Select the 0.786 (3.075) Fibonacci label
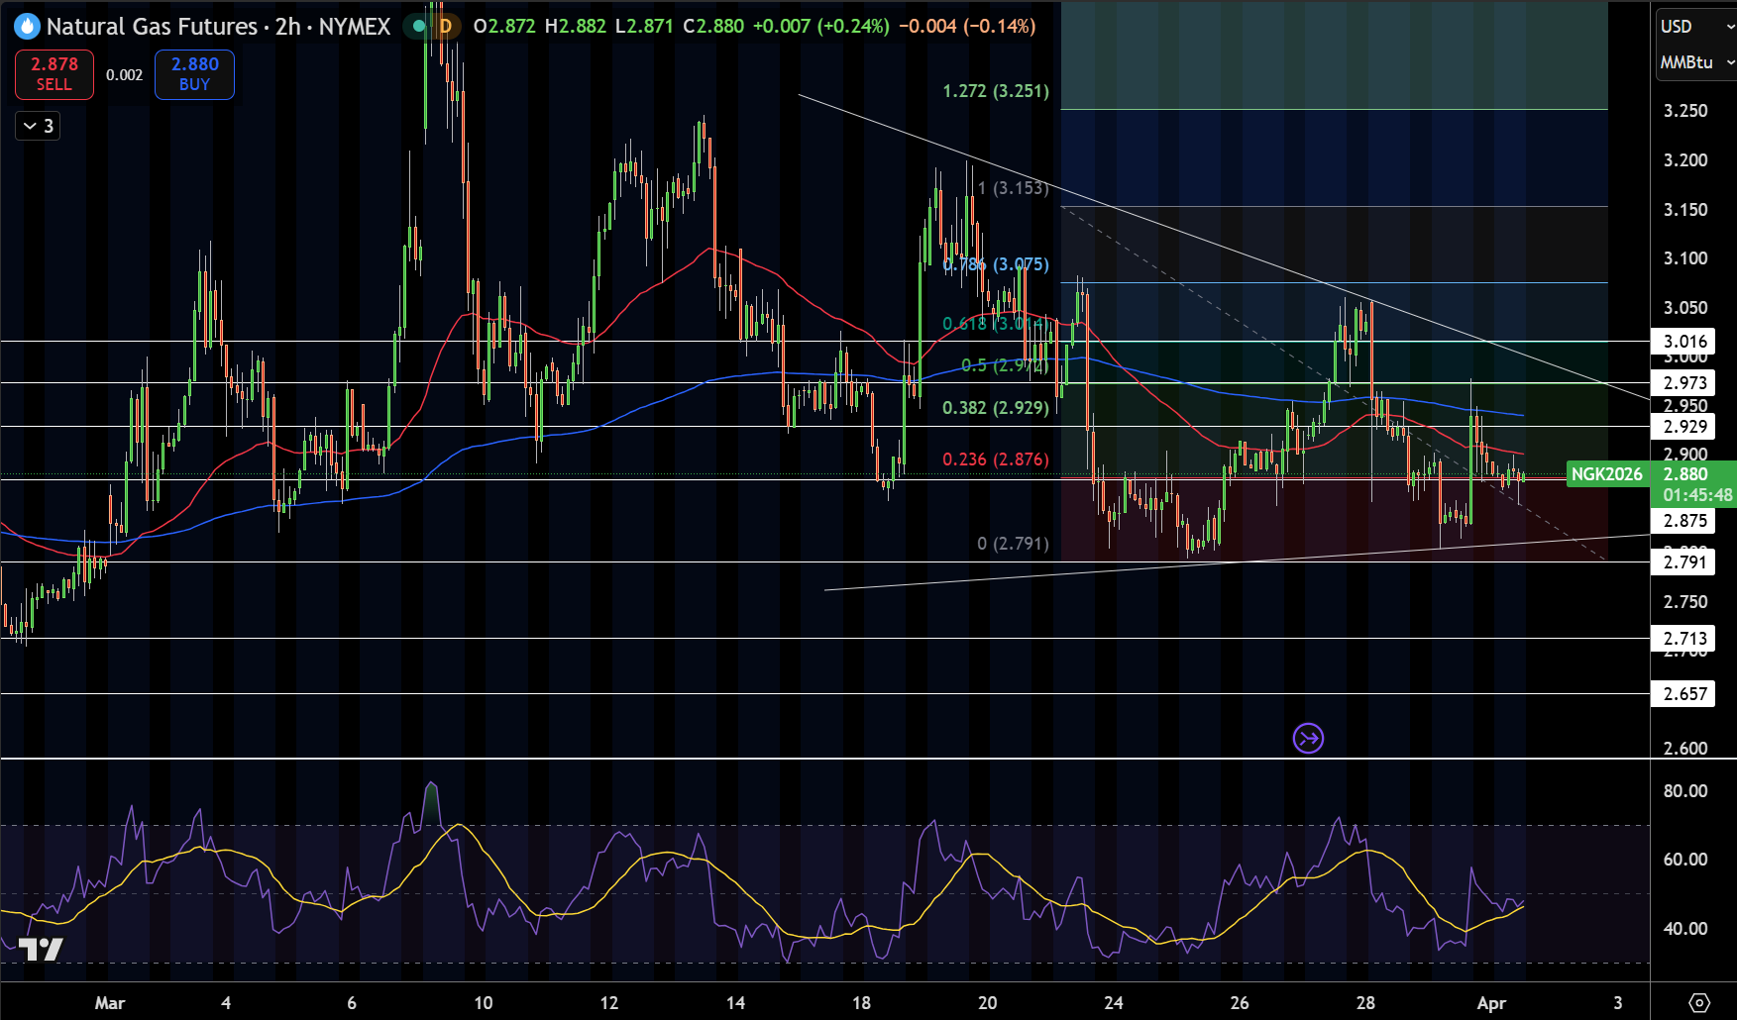Image resolution: width=1737 pixels, height=1020 pixels. pos(996,264)
